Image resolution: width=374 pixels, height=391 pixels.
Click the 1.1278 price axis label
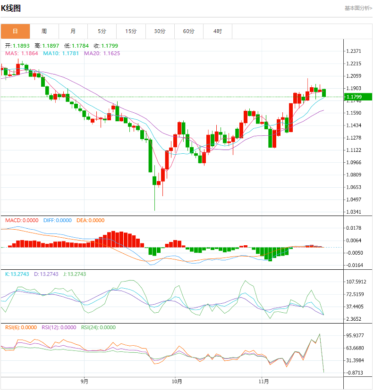click(354, 138)
